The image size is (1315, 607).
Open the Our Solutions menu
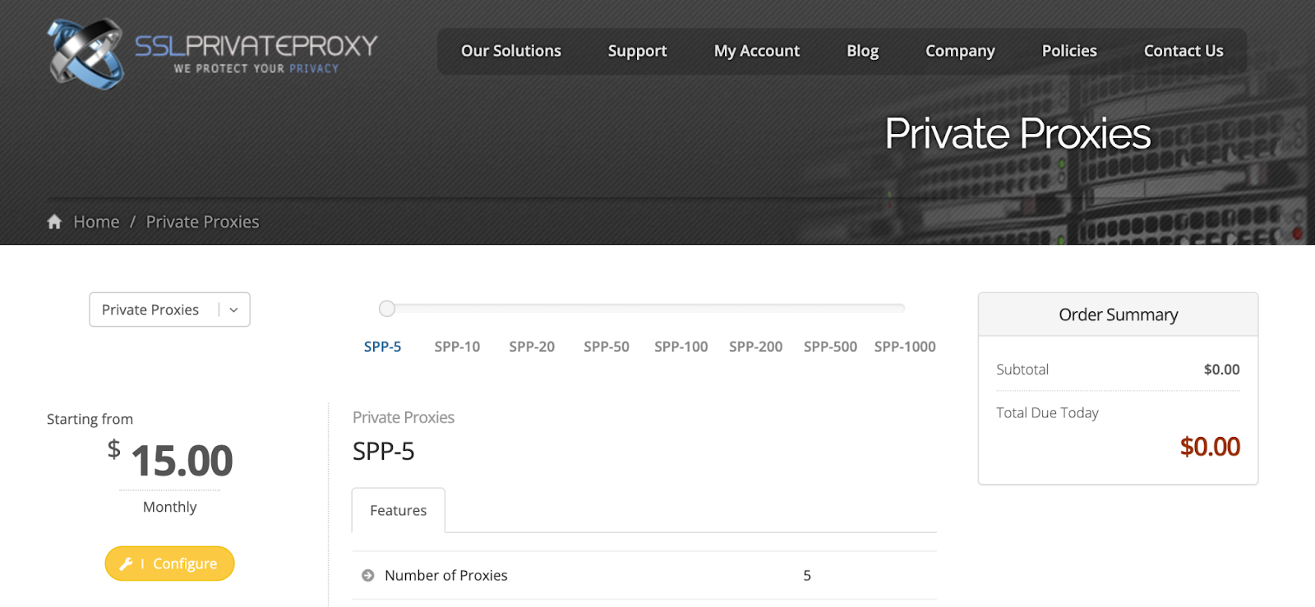click(x=511, y=51)
